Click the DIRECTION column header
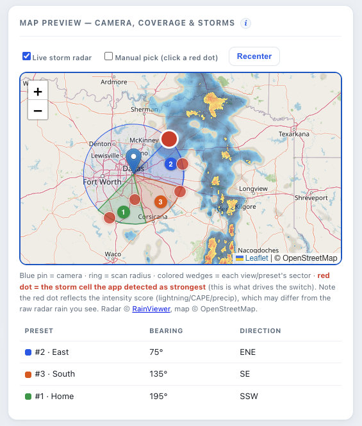Screen dimensions: 362x426 click(x=260, y=331)
